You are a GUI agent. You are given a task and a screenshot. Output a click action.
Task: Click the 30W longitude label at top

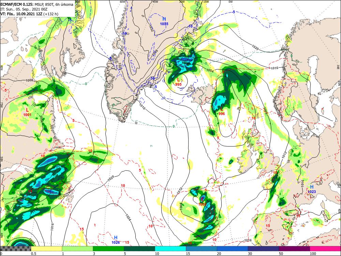(182, 2)
